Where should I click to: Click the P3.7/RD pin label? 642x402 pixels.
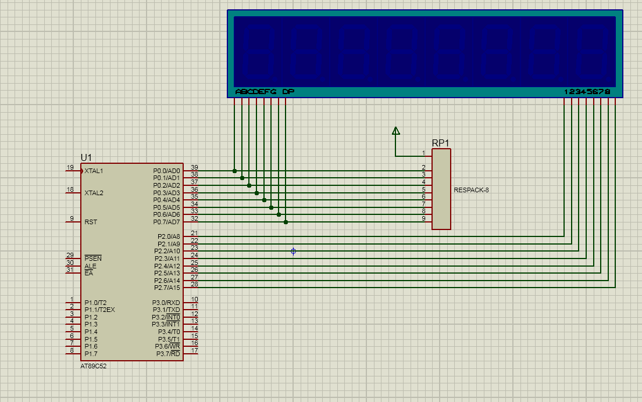tap(168, 354)
